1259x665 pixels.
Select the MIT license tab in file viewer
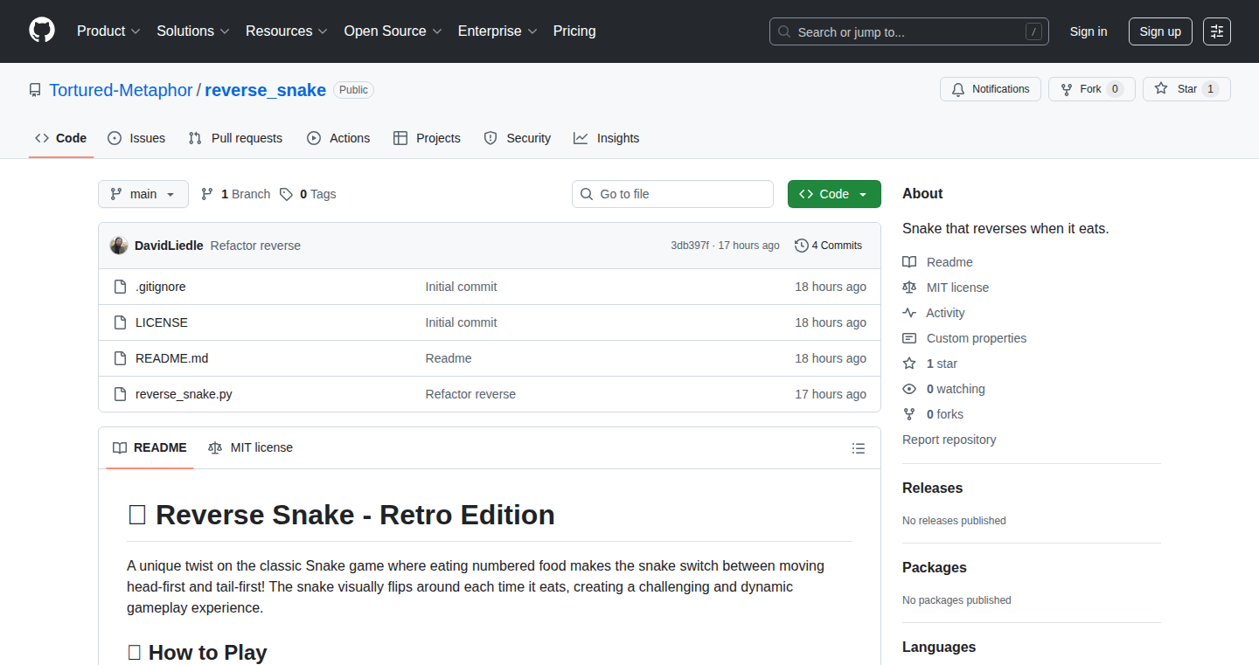(251, 447)
